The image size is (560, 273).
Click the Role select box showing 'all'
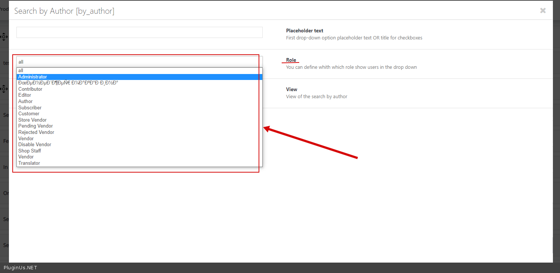click(x=139, y=62)
